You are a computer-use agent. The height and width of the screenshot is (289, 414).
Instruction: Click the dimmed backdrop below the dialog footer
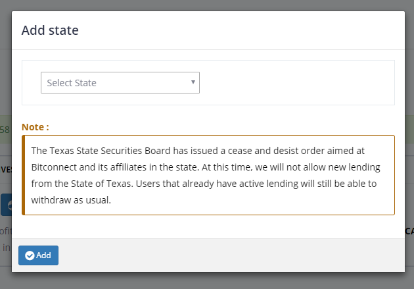(207, 280)
